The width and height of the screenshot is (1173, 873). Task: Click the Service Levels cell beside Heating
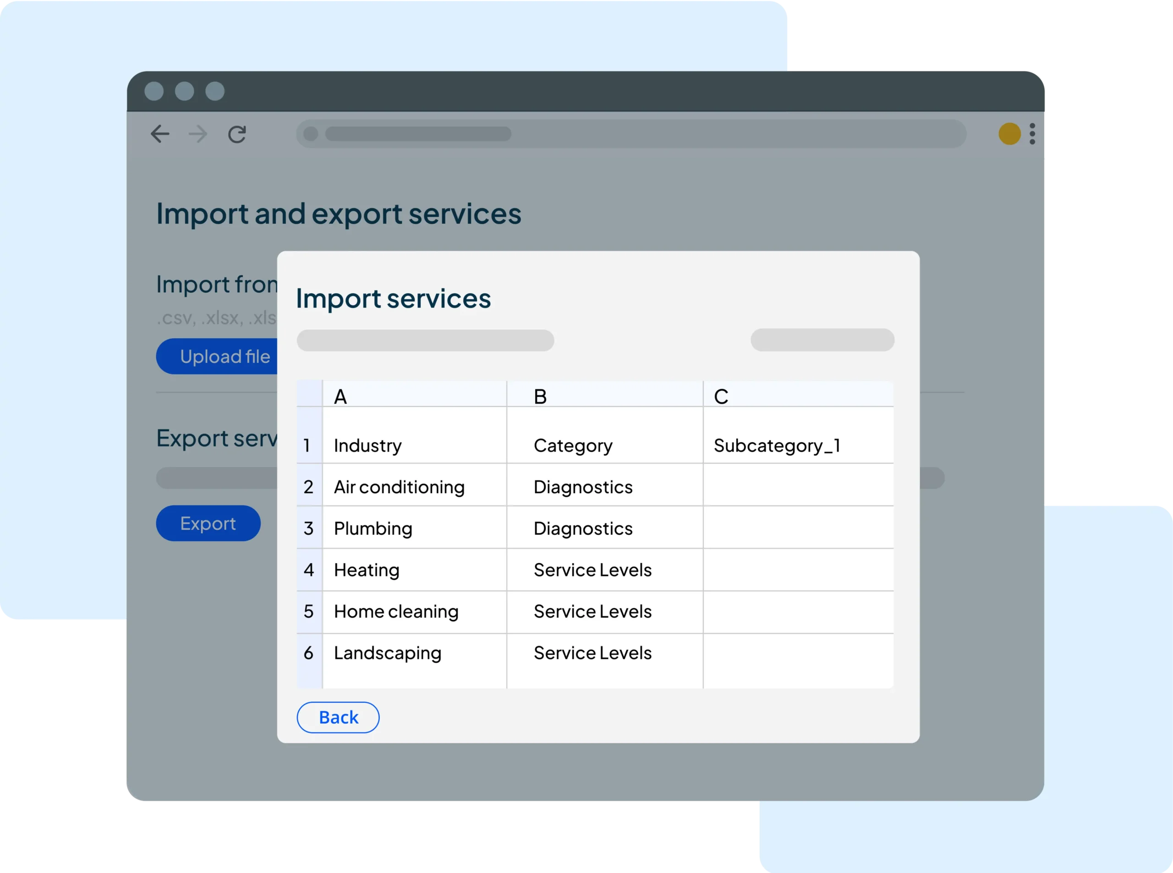593,570
